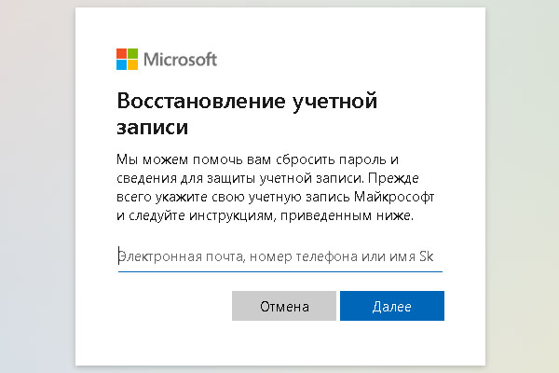This screenshot has width=559, height=373.
Task: Click the word Прежде in the description
Action: 393,178
